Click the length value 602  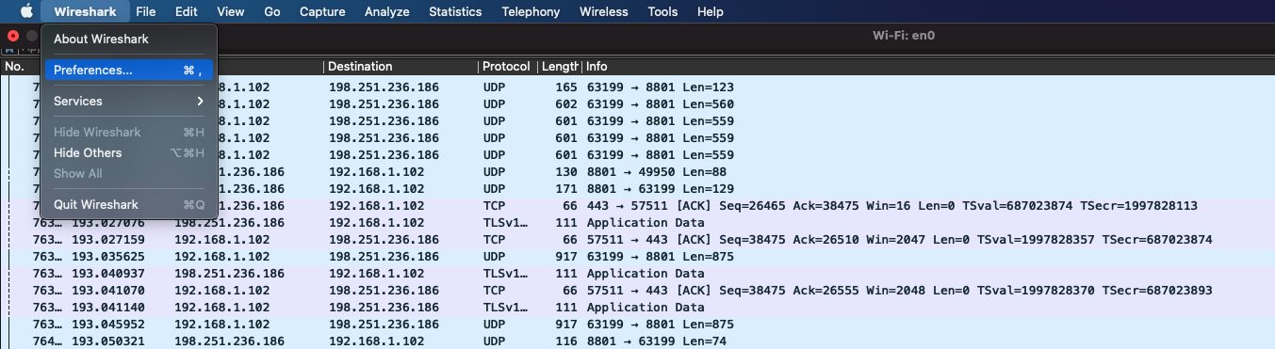565,103
